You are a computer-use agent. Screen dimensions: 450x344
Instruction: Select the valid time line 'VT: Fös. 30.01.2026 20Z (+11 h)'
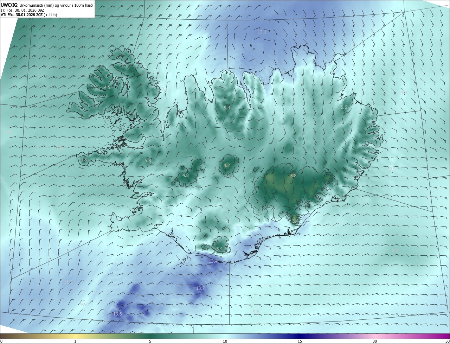tap(29, 15)
